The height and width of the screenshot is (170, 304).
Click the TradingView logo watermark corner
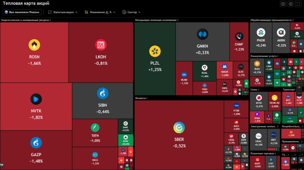(x=2, y=165)
